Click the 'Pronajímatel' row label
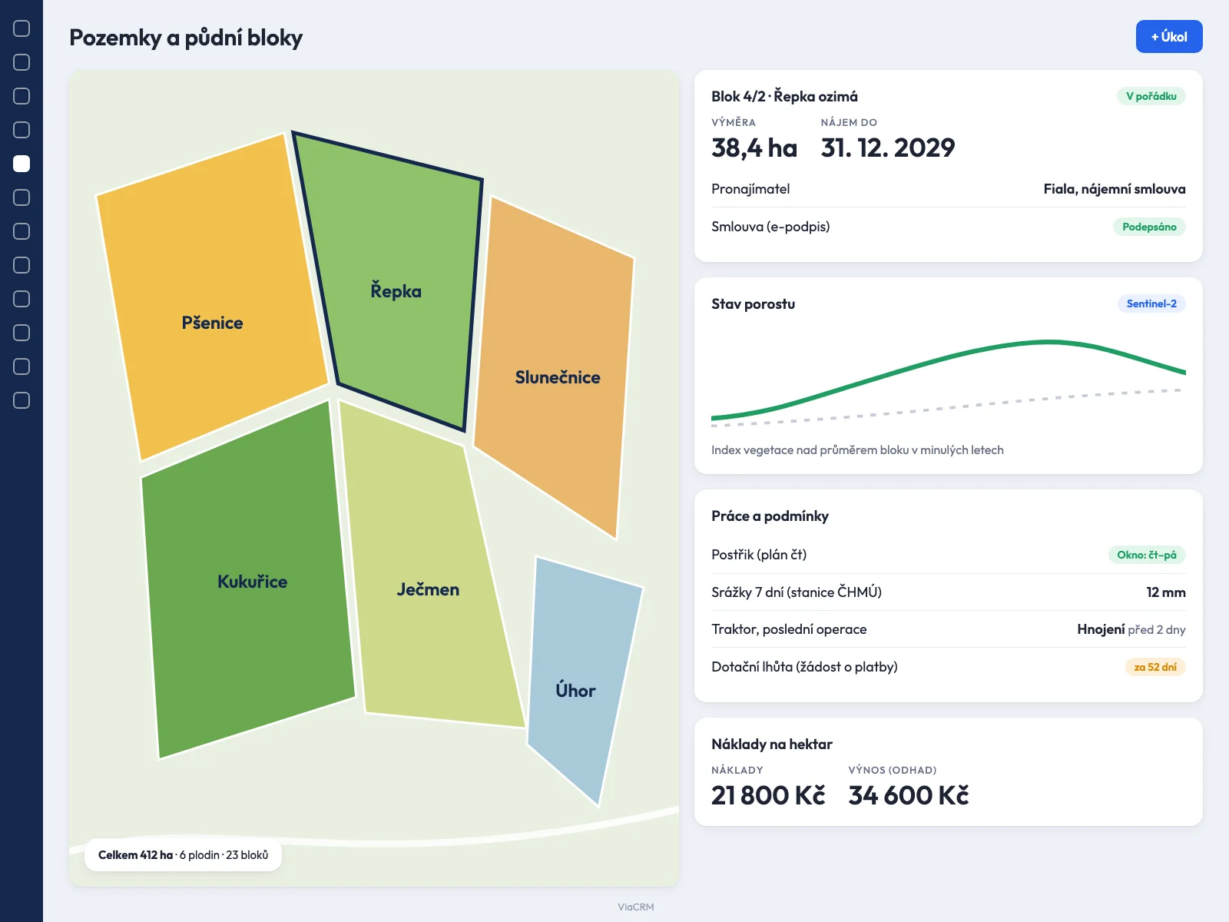 pos(750,189)
